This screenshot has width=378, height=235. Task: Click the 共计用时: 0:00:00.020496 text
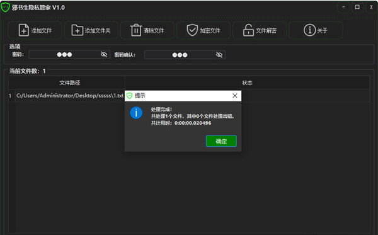pyautogui.click(x=181, y=123)
